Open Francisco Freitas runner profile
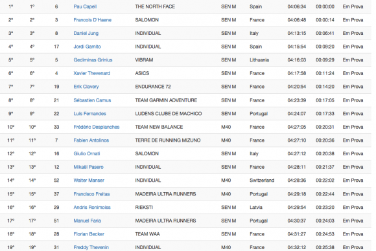This screenshot has height=251, width=376. point(91,194)
